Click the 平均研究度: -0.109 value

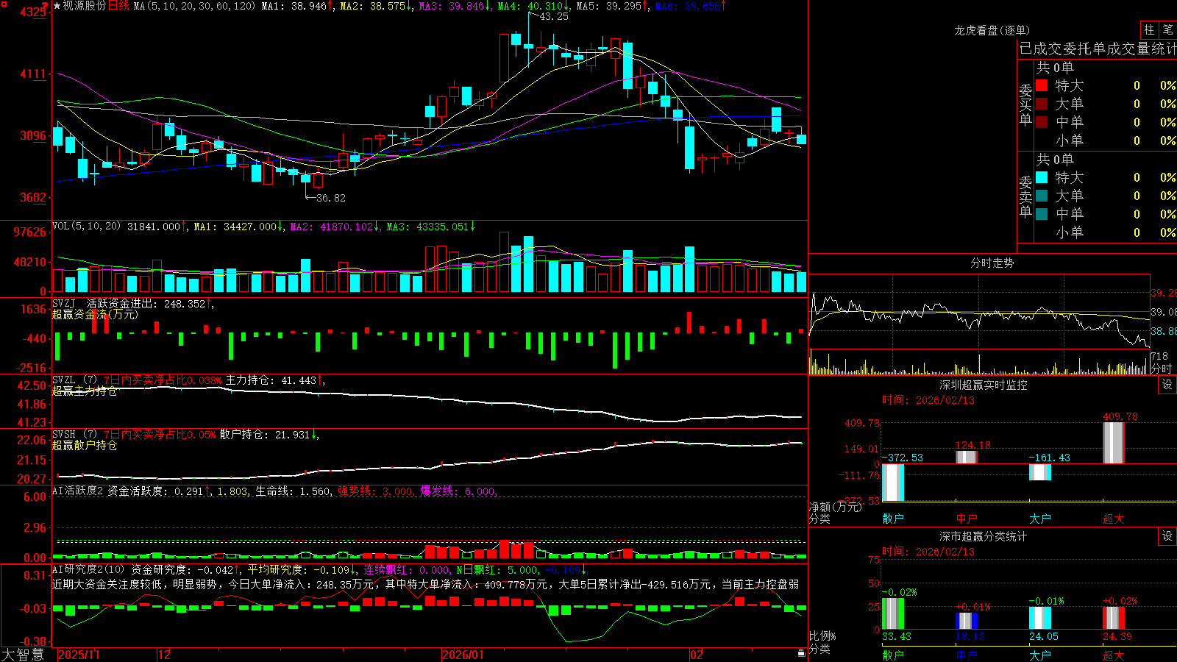(x=300, y=569)
